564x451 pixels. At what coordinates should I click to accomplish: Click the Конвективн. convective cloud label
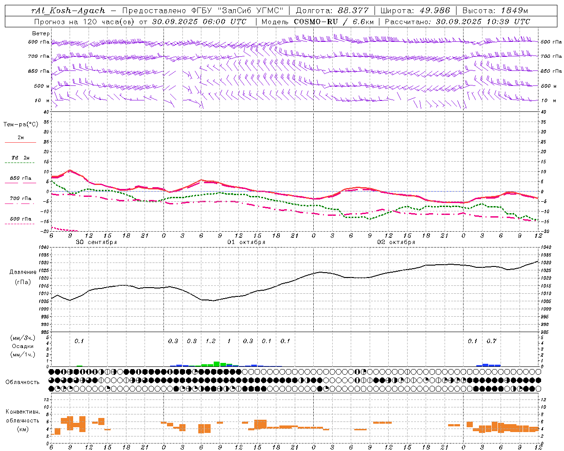pos(23,412)
